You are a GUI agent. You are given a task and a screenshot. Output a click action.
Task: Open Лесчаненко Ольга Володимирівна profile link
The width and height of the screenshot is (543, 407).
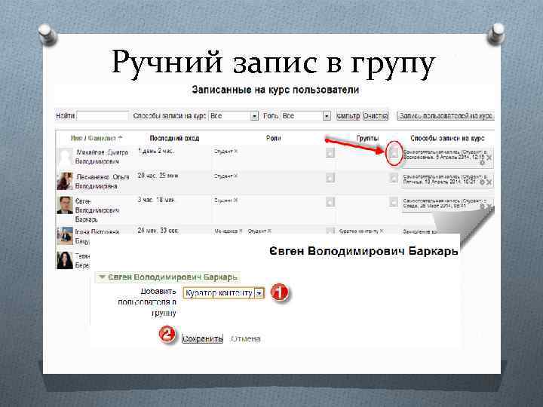tap(103, 182)
